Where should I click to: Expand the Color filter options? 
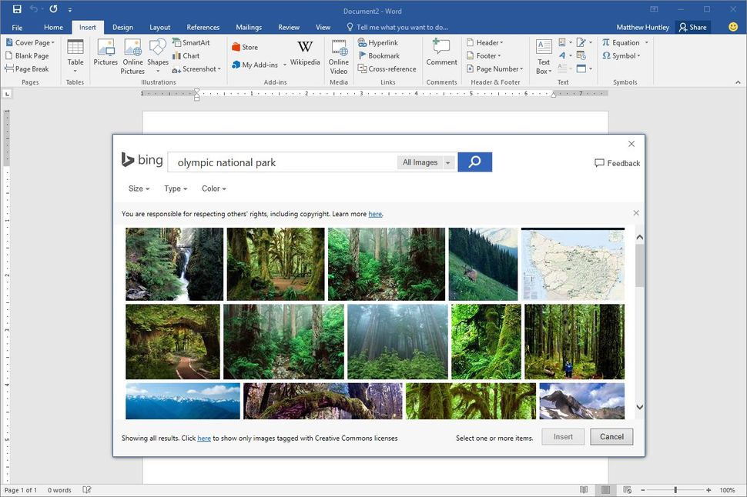[x=213, y=188]
